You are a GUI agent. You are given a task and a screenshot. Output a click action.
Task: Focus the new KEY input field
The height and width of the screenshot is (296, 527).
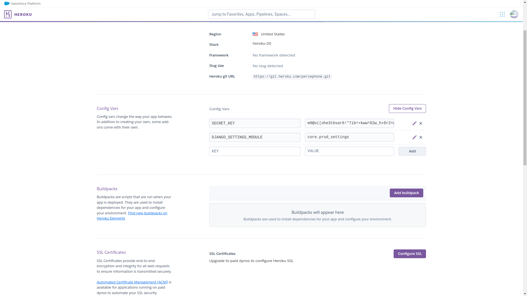pyautogui.click(x=254, y=151)
